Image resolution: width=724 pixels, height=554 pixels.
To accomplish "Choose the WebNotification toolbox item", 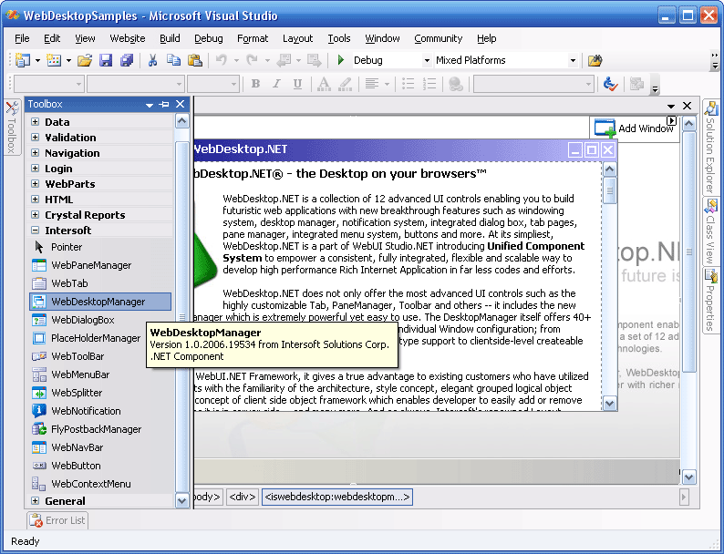I will [86, 411].
